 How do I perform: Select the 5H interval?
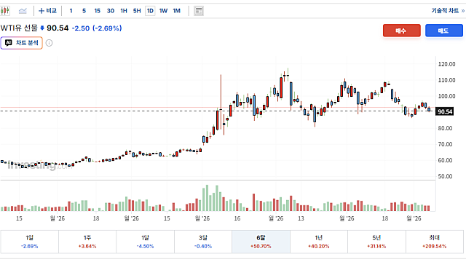(x=137, y=11)
